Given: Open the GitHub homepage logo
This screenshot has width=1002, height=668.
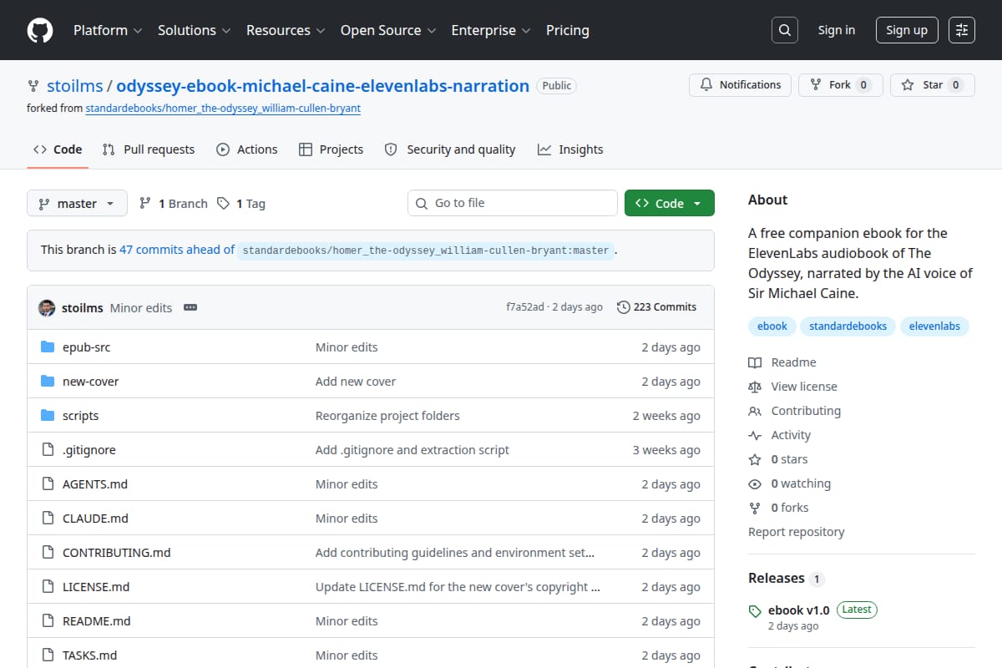Looking at the screenshot, I should (39, 30).
